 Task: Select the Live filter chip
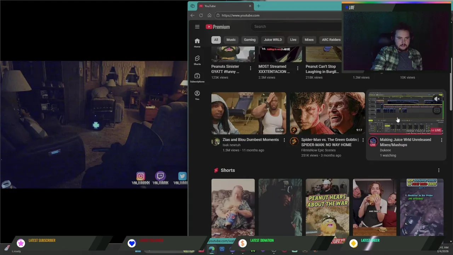coord(293,40)
